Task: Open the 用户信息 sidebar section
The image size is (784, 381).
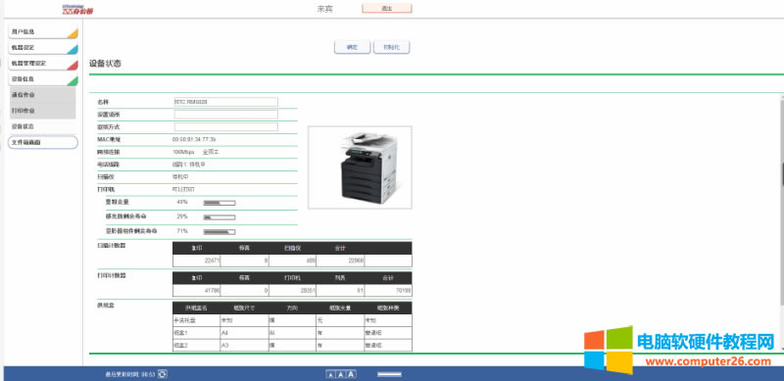Action: click(43, 32)
